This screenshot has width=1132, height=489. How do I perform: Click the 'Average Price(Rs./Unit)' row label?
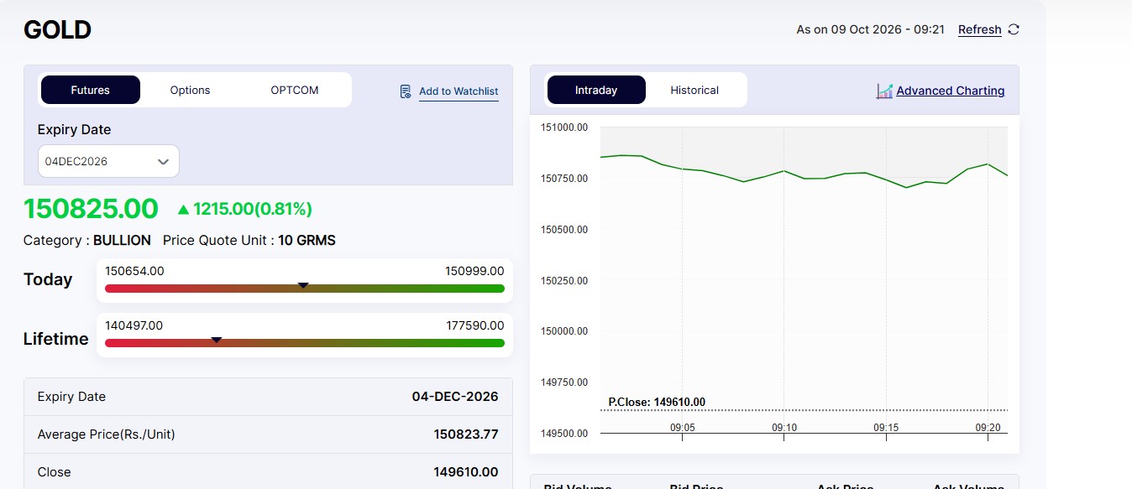pos(107,434)
